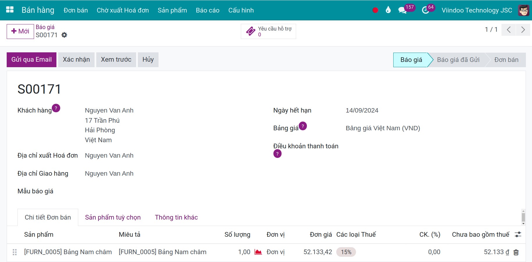Switch to Sản phẩm tuỳ chọn tab
The width and height of the screenshot is (532, 262).
coord(113,217)
